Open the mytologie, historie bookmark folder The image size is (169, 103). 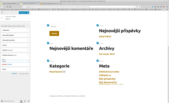[x=64, y=9]
